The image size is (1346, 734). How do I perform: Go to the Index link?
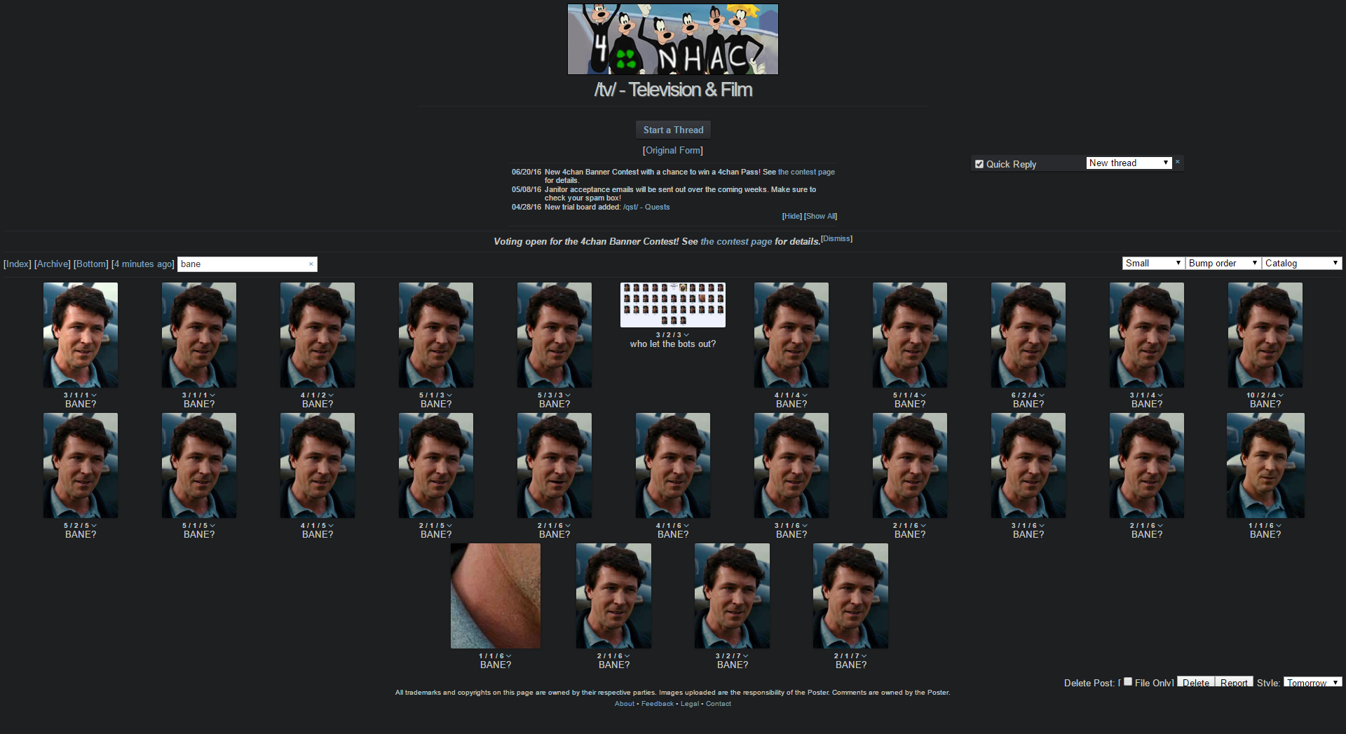pyautogui.click(x=18, y=264)
